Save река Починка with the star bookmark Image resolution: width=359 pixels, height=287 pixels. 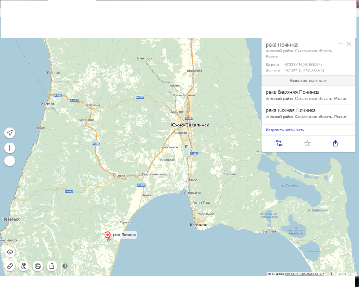click(308, 143)
